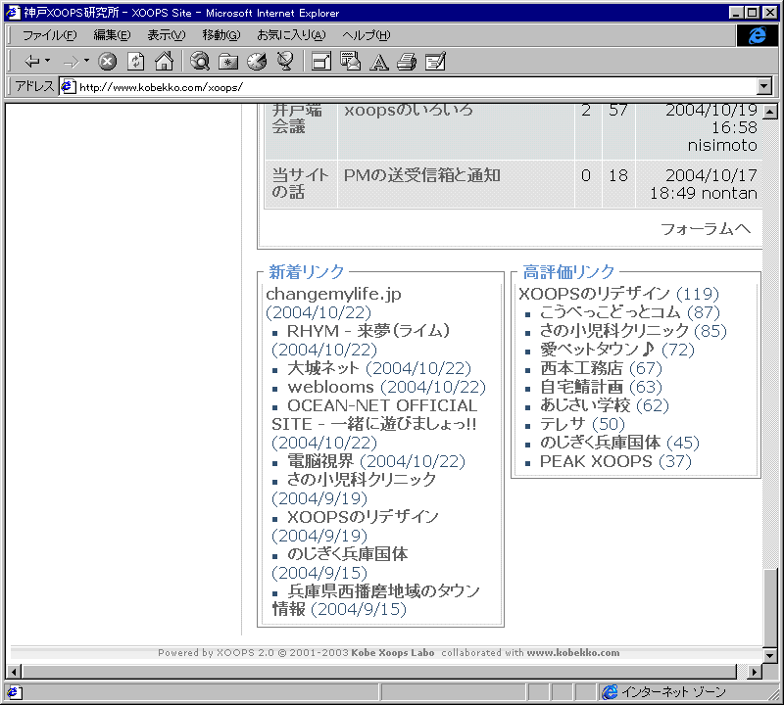Open the OCEAN-NET OFFICIAL SITE link

(x=374, y=415)
